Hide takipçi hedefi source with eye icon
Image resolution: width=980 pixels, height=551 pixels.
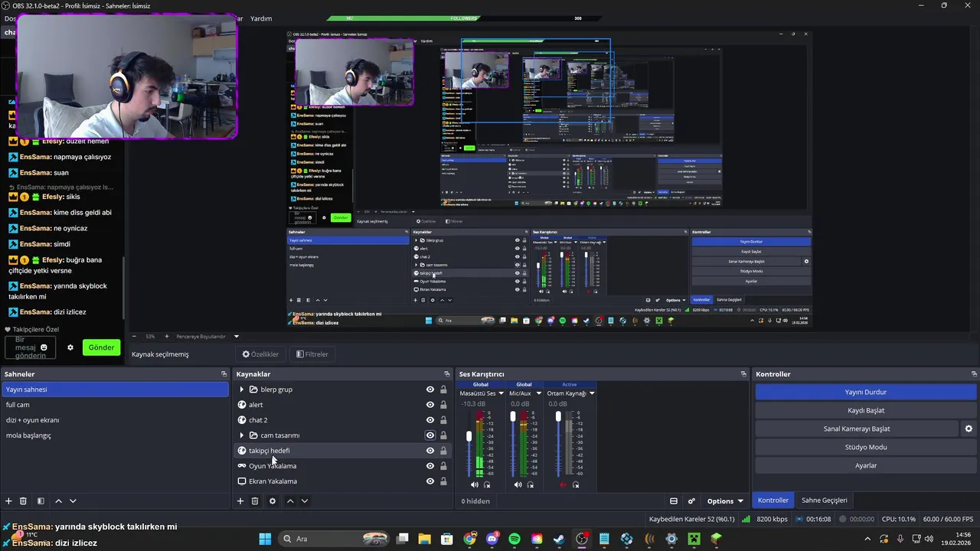pos(430,451)
